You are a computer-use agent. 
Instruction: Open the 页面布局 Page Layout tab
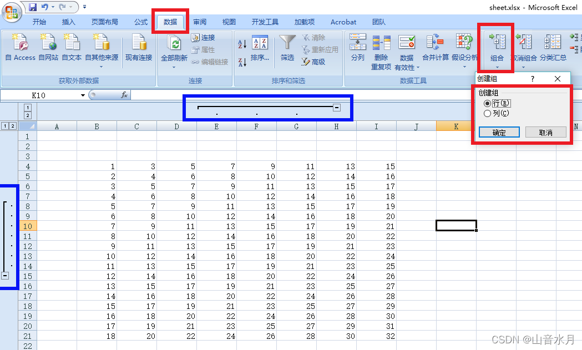click(x=105, y=22)
